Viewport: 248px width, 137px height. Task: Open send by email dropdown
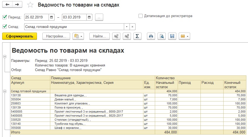click(184, 36)
